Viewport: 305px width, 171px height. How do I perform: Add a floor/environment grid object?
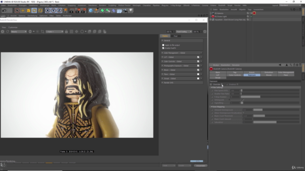(119, 10)
